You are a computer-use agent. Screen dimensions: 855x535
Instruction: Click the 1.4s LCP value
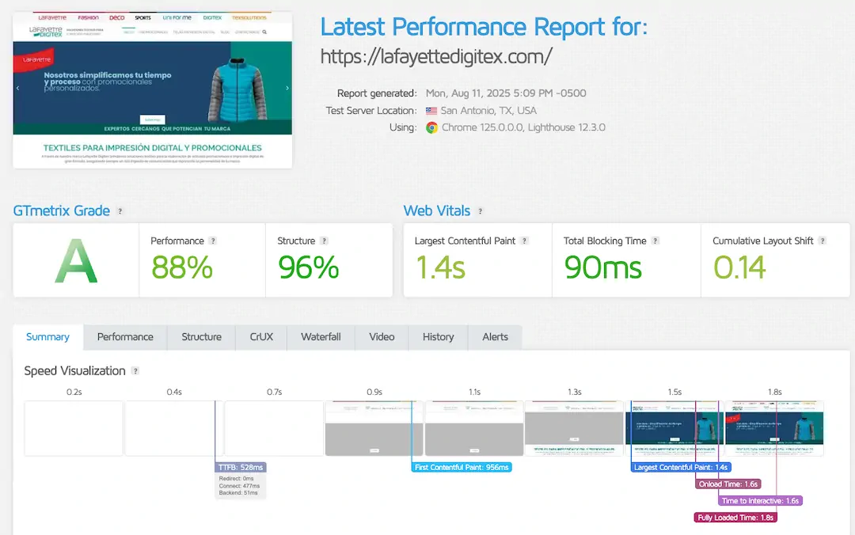(441, 267)
